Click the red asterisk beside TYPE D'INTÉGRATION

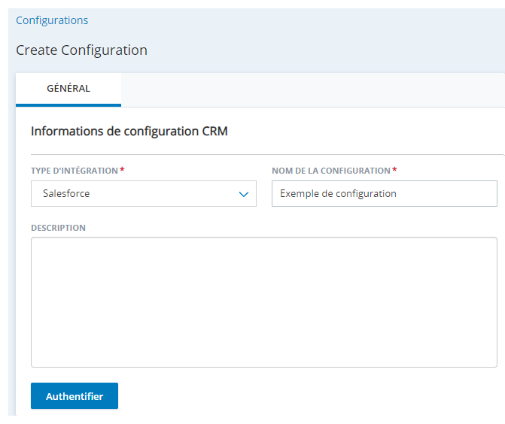tap(122, 170)
